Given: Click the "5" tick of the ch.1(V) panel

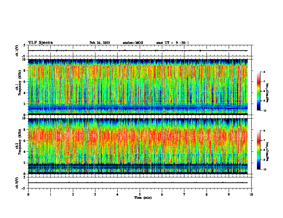Looking at the screenshot, I should click(x=25, y=45).
